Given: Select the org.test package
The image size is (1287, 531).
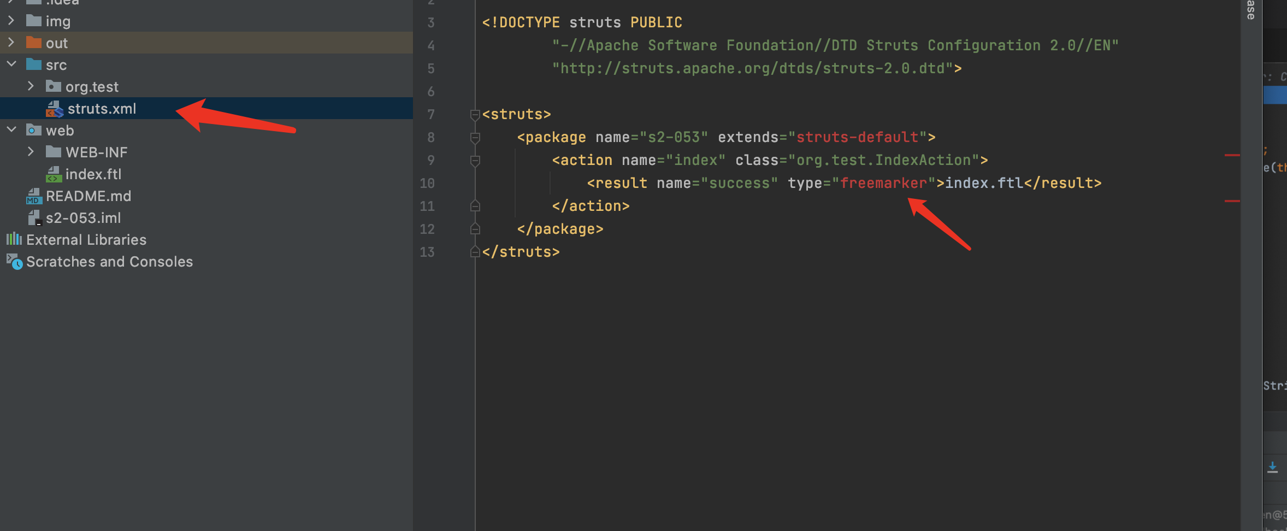Looking at the screenshot, I should (x=92, y=87).
